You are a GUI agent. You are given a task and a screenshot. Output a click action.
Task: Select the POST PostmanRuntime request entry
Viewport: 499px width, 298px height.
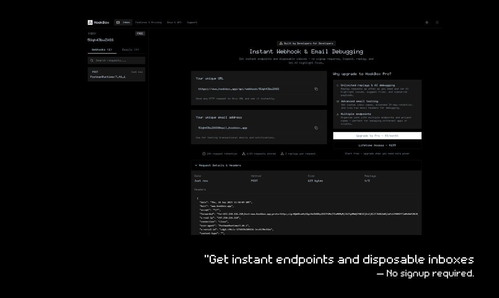point(116,74)
